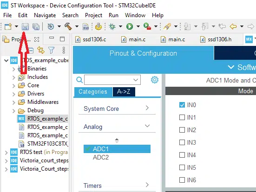Image resolution: width=256 pixels, height=192 pixels.
Task: Click the Save All toolbar icon
Action: [x=36, y=26]
